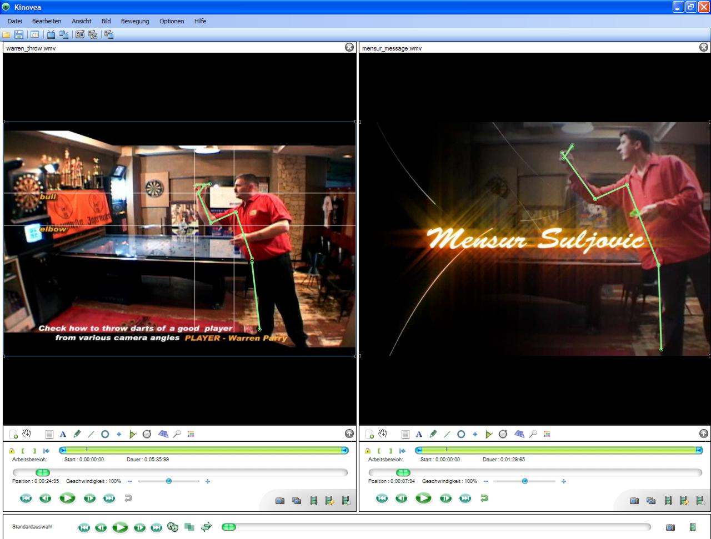Select pencil tool in mensur_message player

433,434
